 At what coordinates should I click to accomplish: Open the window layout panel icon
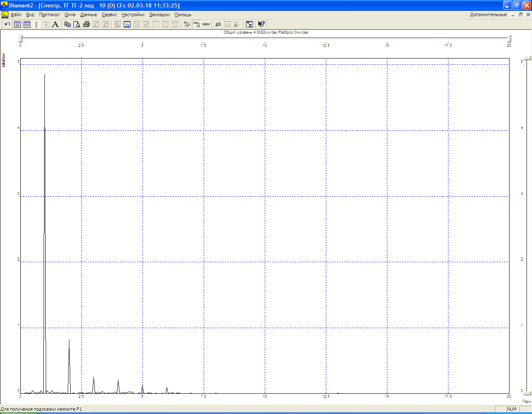click(249, 24)
